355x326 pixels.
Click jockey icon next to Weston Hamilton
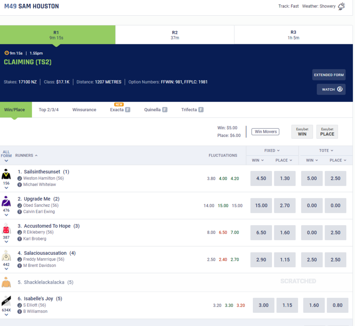20,178
